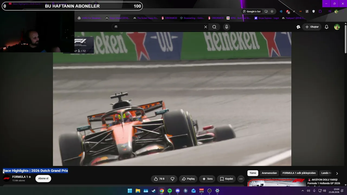Open the AKSİYON DOLU YARIŞ video thumbnail
The image size is (347, 195).
277,182
